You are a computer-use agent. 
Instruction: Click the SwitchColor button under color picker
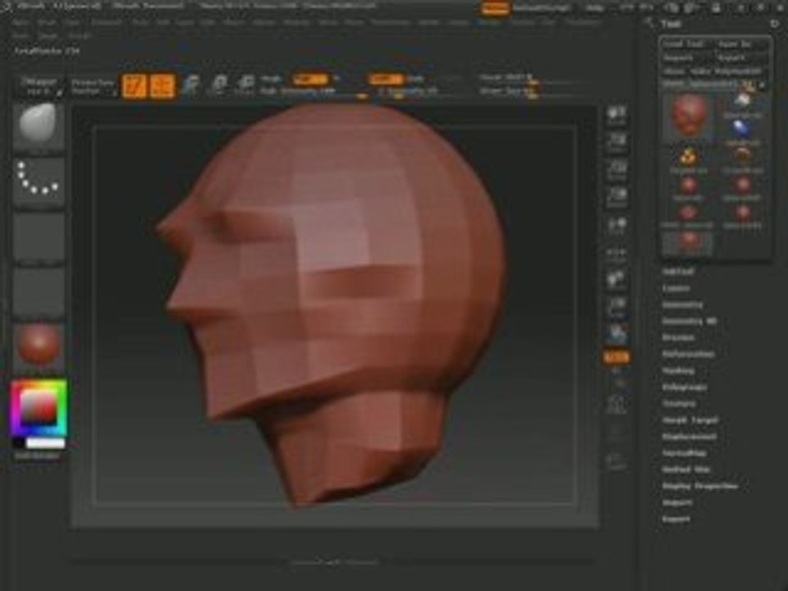tap(37, 456)
